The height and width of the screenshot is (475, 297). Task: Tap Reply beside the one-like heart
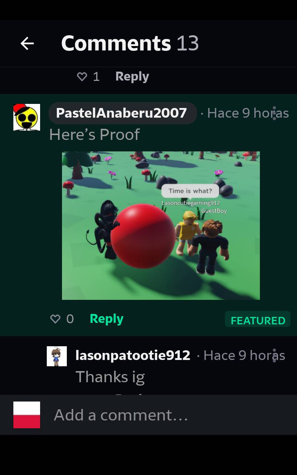pos(132,76)
